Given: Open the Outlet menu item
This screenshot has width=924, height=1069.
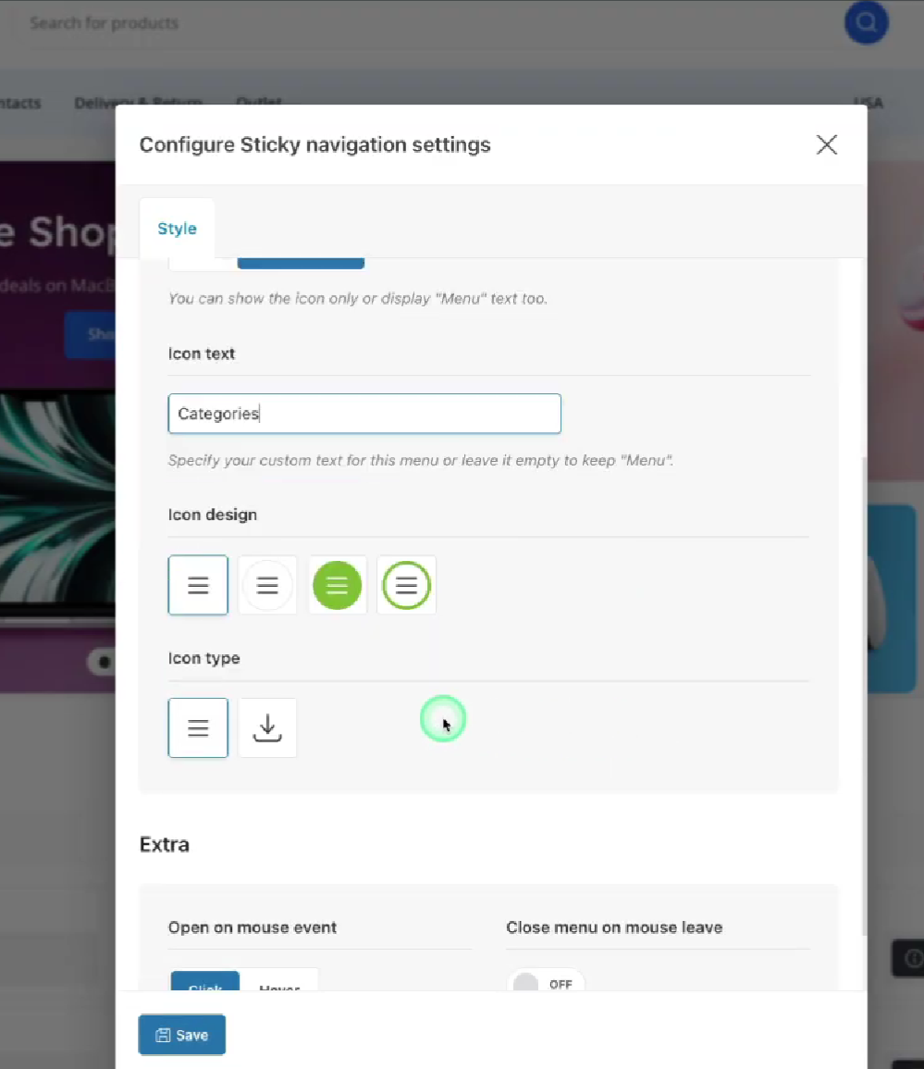Looking at the screenshot, I should [258, 103].
